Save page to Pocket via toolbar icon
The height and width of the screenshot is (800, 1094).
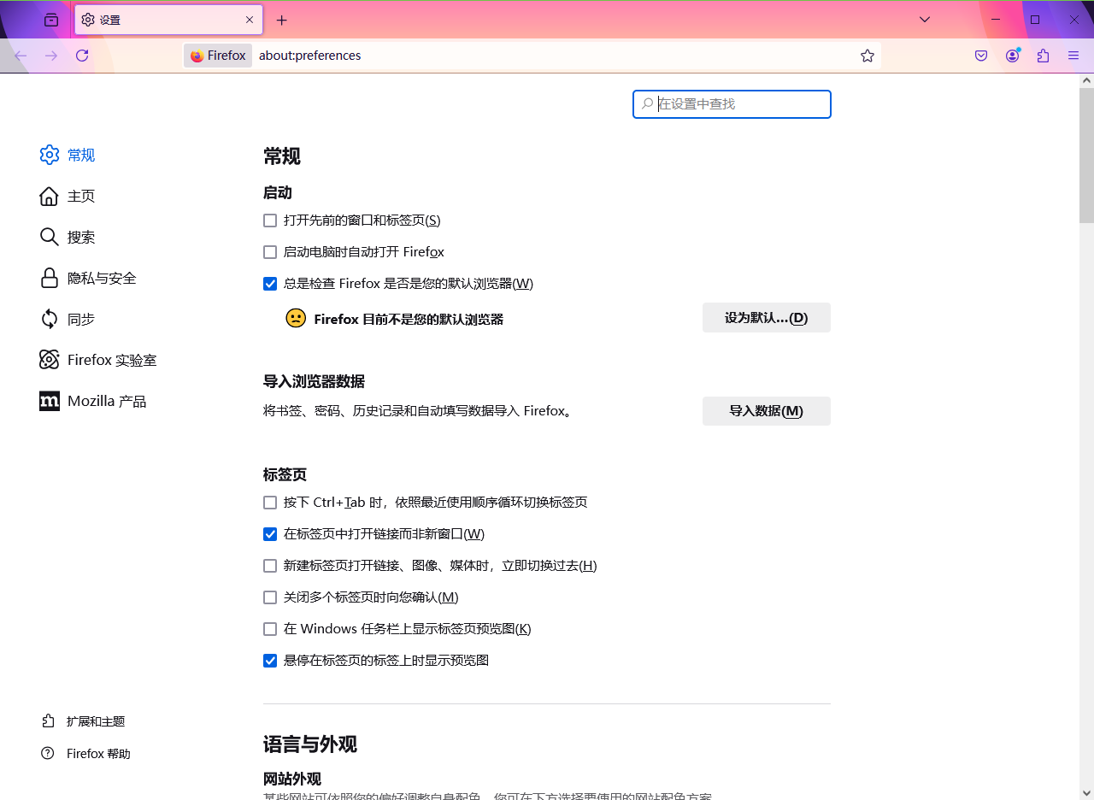[x=980, y=55]
